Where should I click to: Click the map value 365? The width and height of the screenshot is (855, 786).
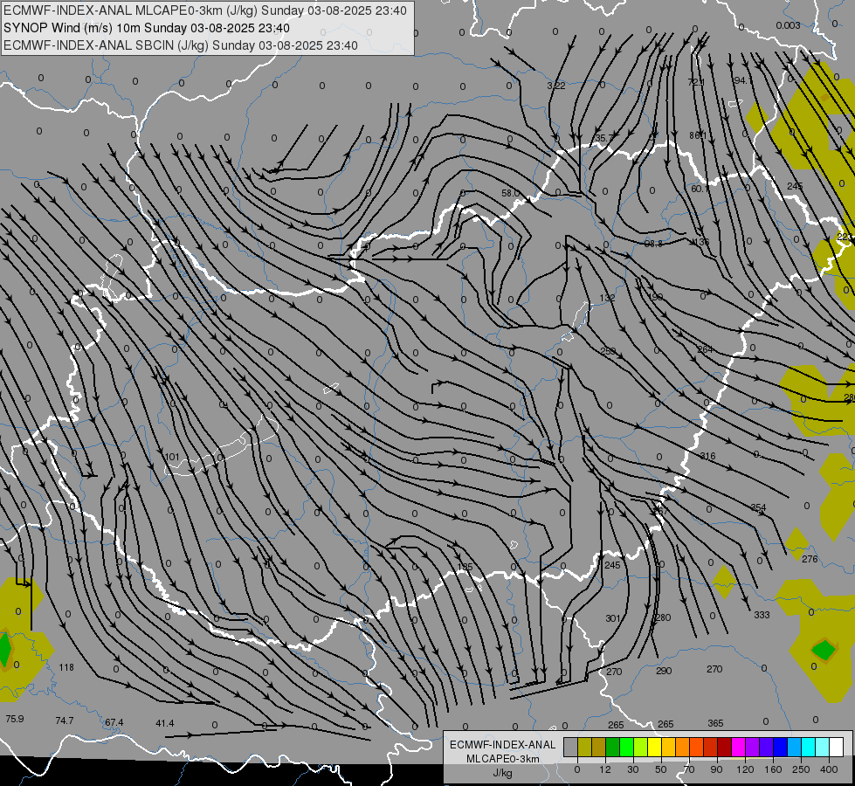click(715, 723)
